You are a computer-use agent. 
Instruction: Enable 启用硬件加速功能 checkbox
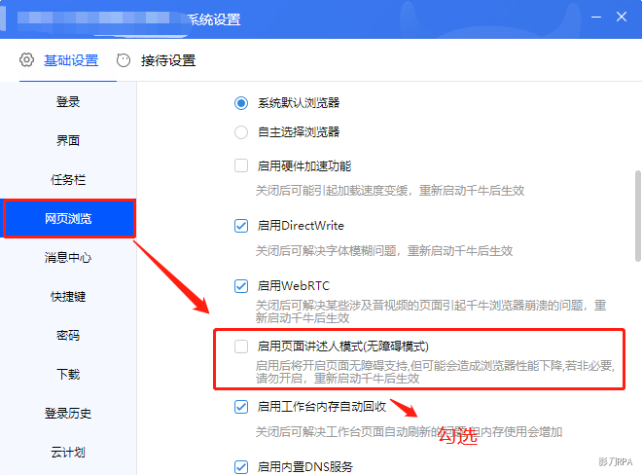pyautogui.click(x=241, y=166)
